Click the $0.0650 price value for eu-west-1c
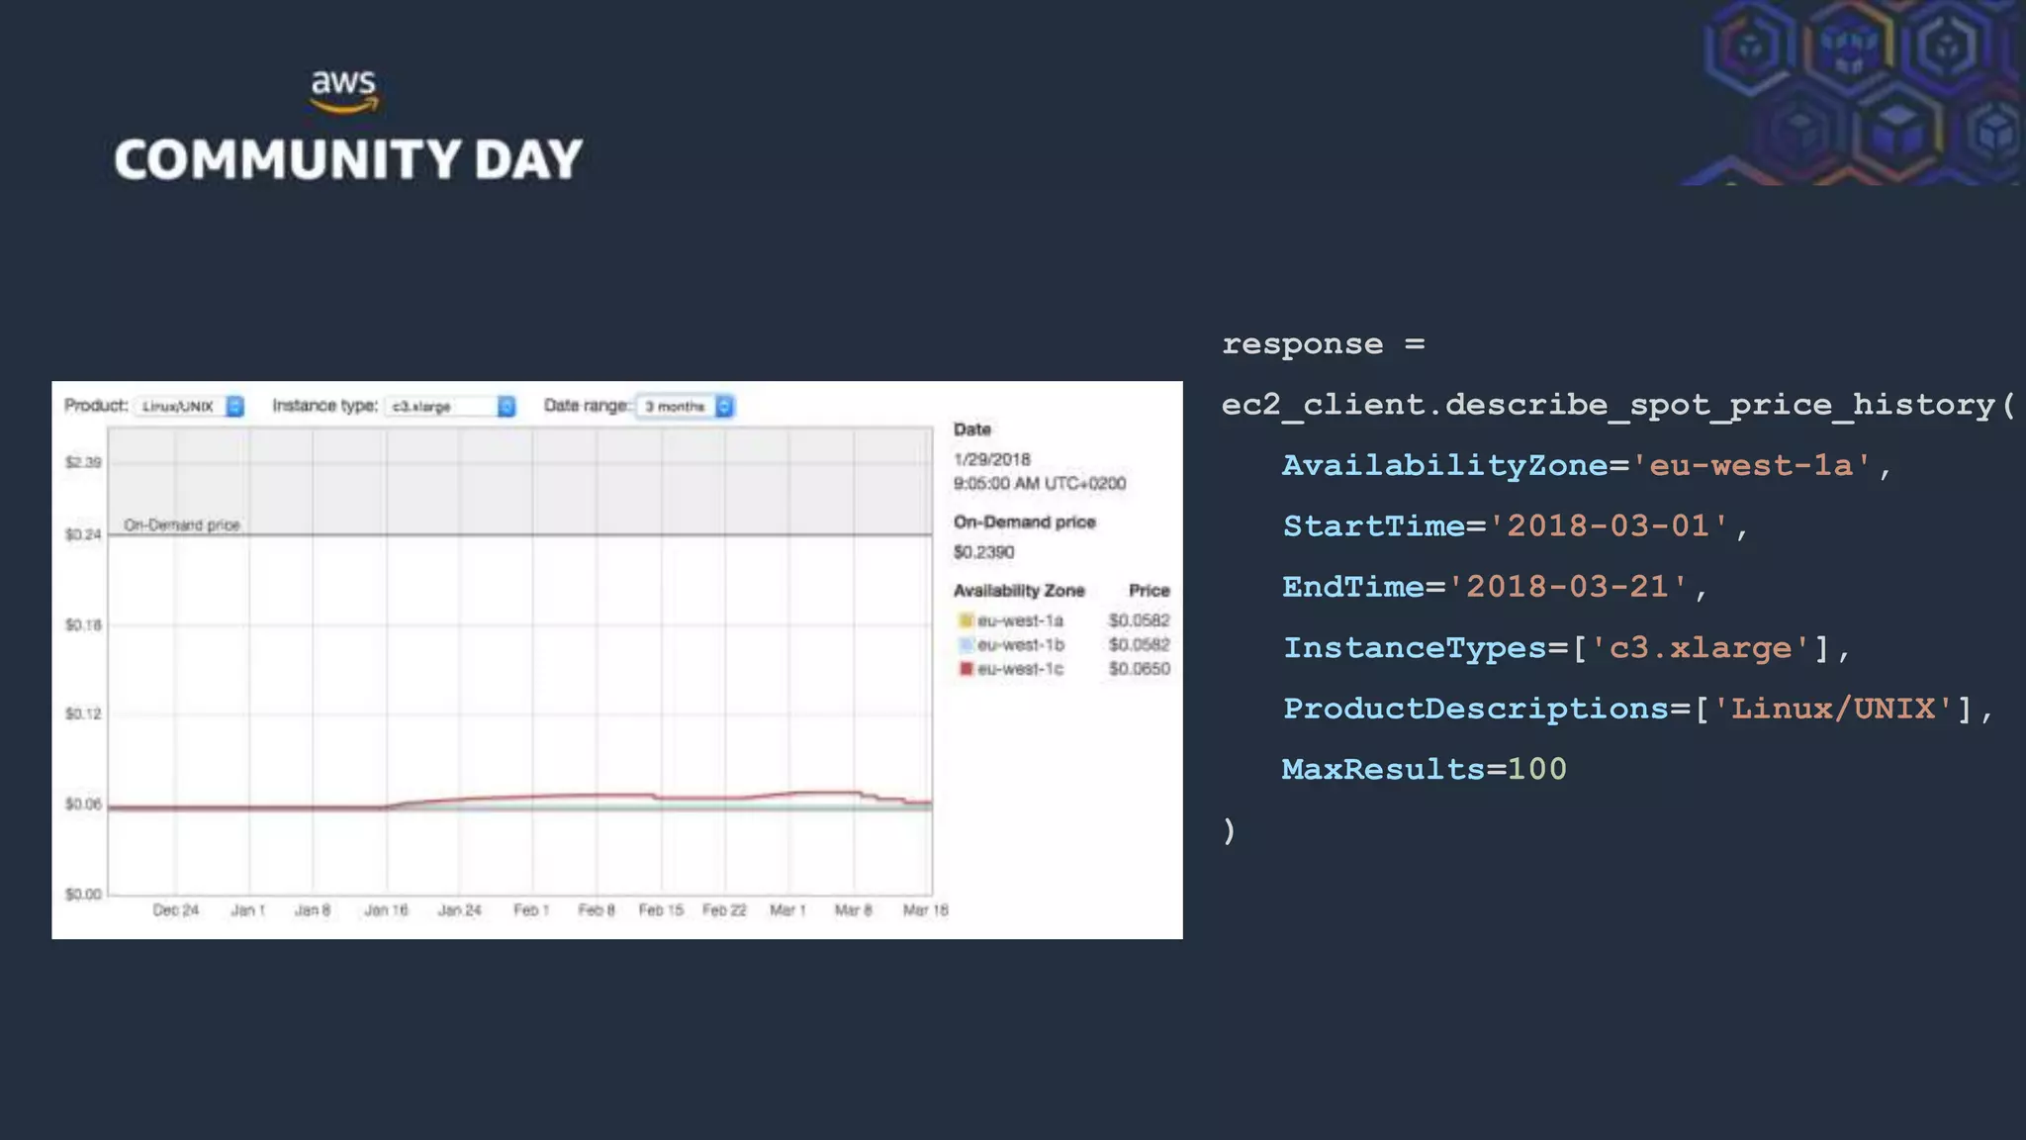Viewport: 2026px width, 1140px height. pyautogui.click(x=1139, y=669)
